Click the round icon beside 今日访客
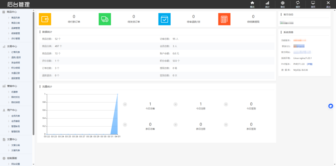 (125, 104)
